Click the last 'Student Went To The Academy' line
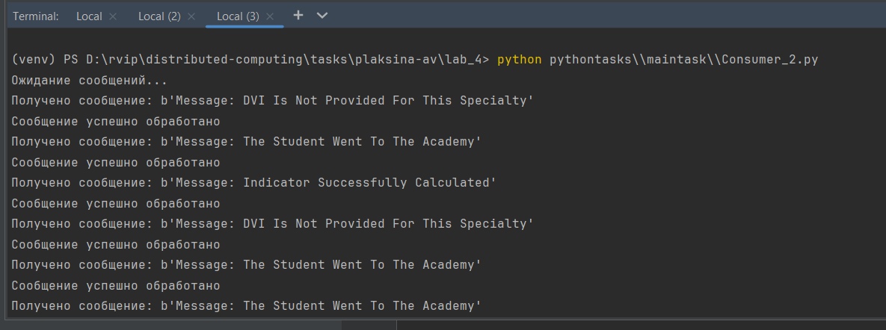The width and height of the screenshot is (886, 330). coord(247,305)
